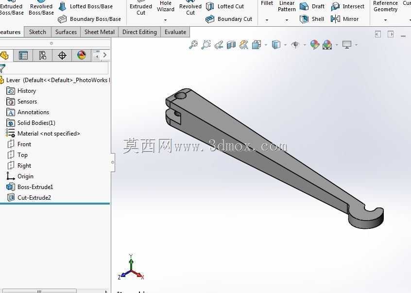Open ConfigurationManager tab icon
Image resolution: width=411 pixels, height=293 pixels.
pyautogui.click(x=42, y=55)
